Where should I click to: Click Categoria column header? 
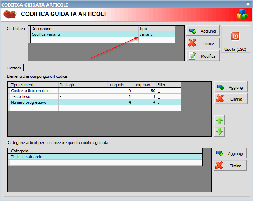[x=106, y=151]
